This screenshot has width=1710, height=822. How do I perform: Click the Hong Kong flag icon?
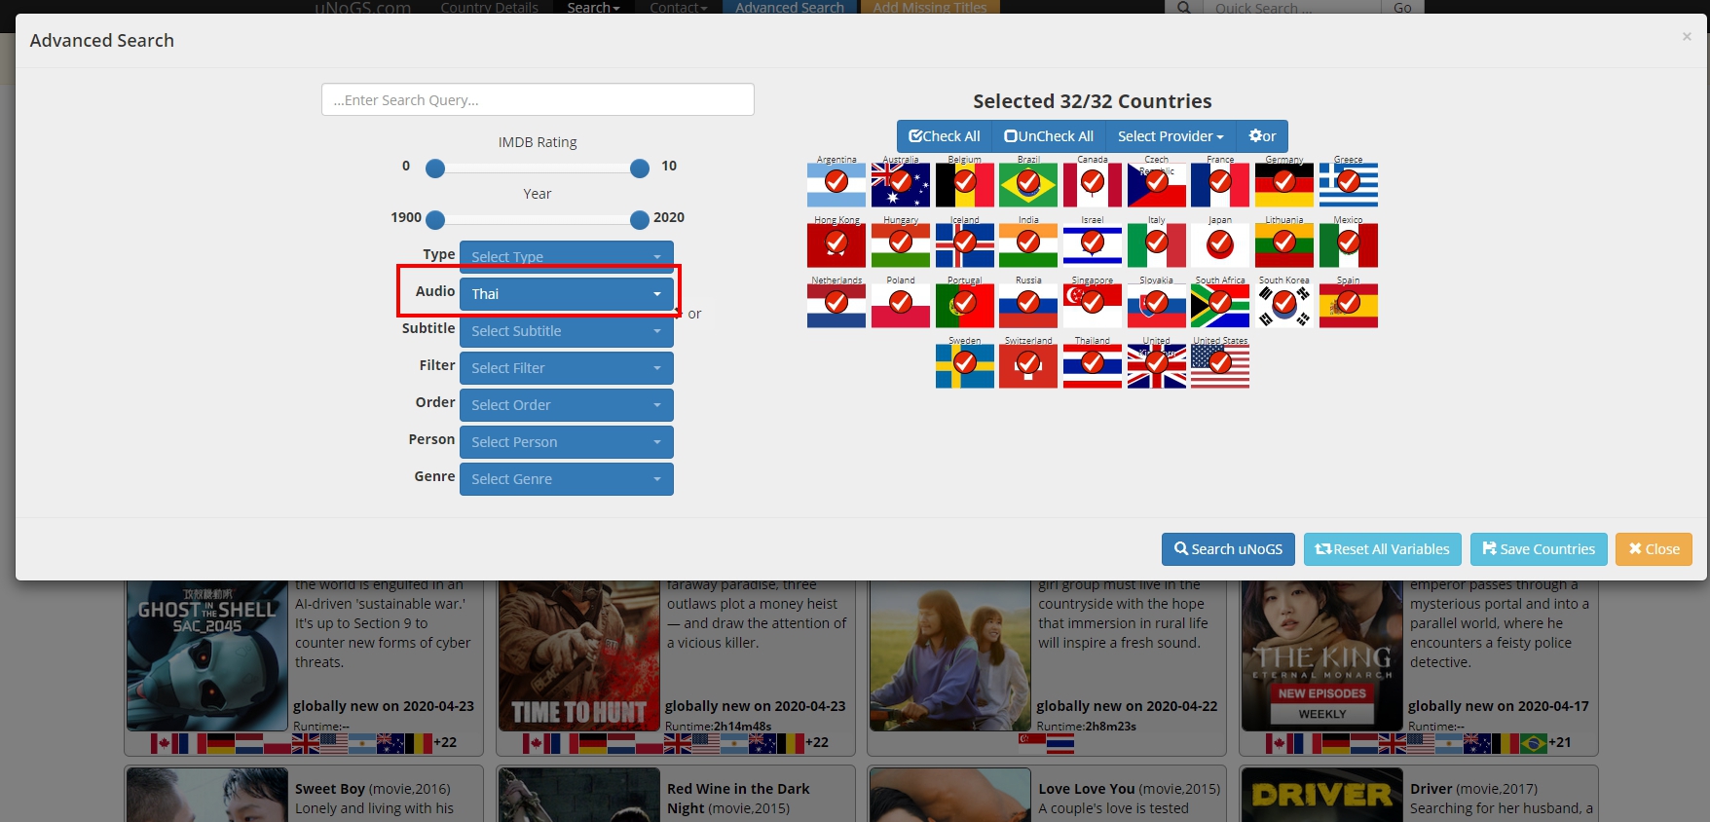pyautogui.click(x=836, y=244)
